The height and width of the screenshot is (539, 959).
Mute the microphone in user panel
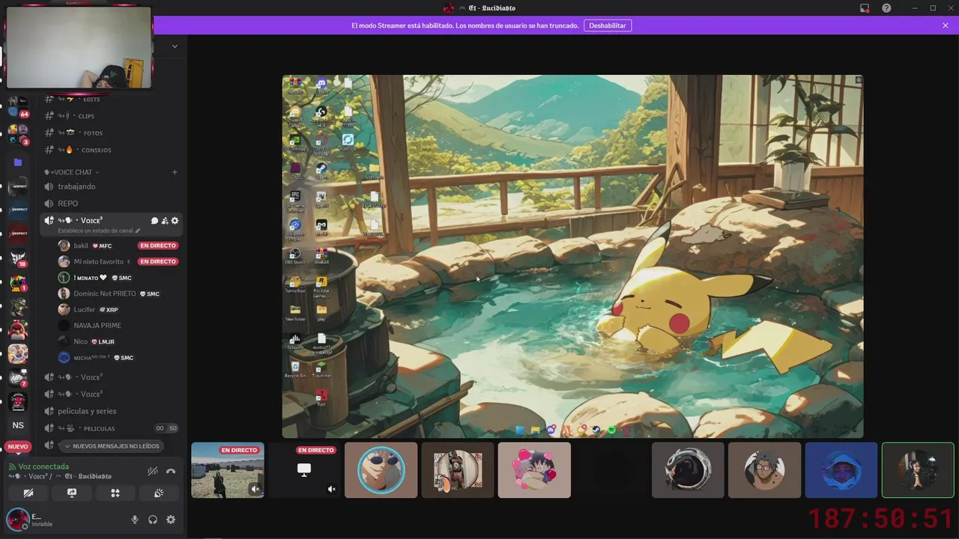click(x=135, y=520)
